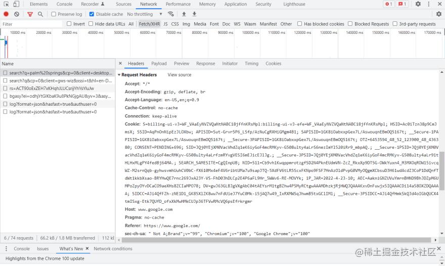Click the View source link
This screenshot has width=445, height=266.
point(180,75)
